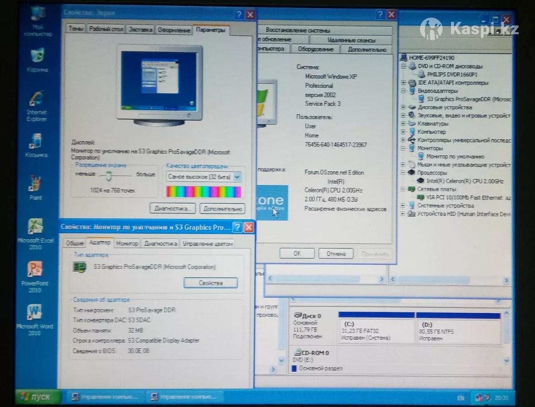Click the S3 Compatible Display Adapter text
535x407 pixels.
pyautogui.click(x=163, y=340)
